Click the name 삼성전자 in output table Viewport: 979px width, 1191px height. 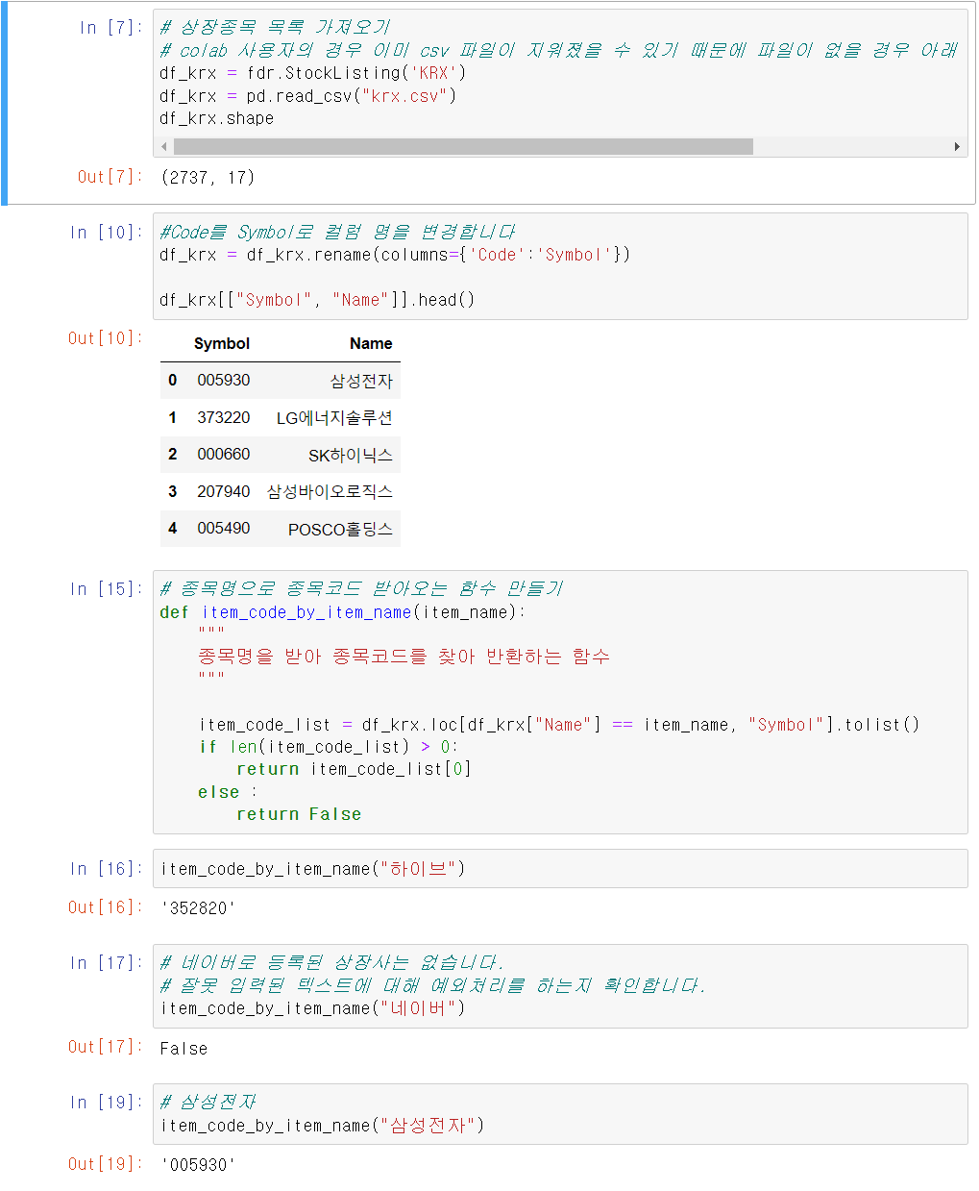pyautogui.click(x=361, y=382)
